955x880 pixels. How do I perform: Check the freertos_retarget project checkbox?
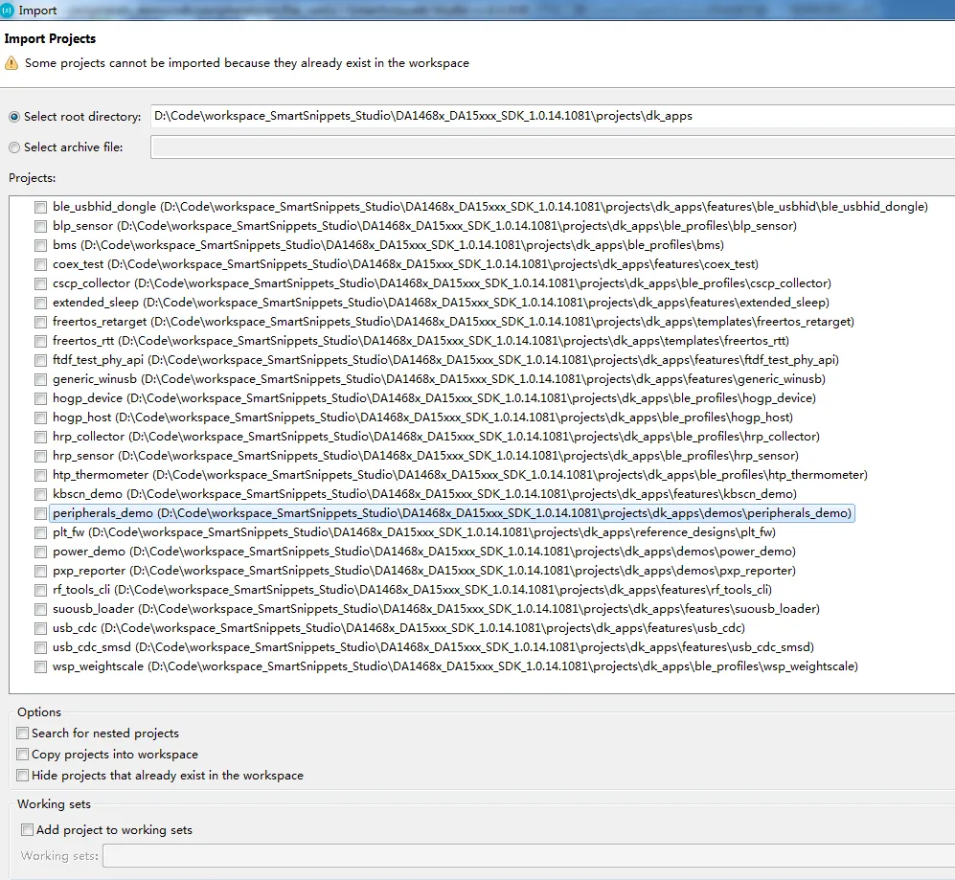coord(40,322)
